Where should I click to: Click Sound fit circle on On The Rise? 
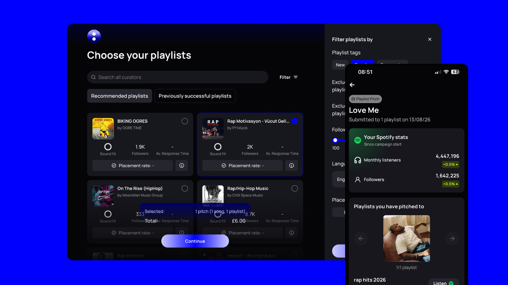click(x=108, y=214)
